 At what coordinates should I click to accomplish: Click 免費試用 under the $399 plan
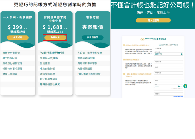click(x=18, y=37)
